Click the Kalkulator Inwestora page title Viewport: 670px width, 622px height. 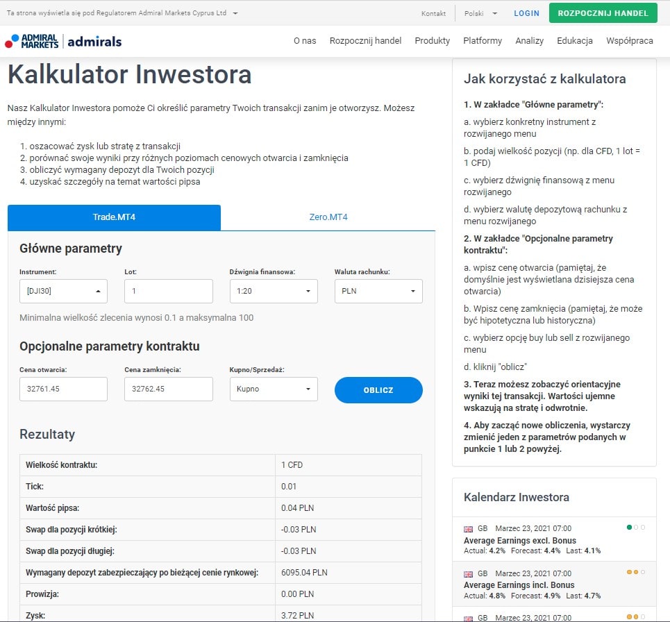(129, 74)
